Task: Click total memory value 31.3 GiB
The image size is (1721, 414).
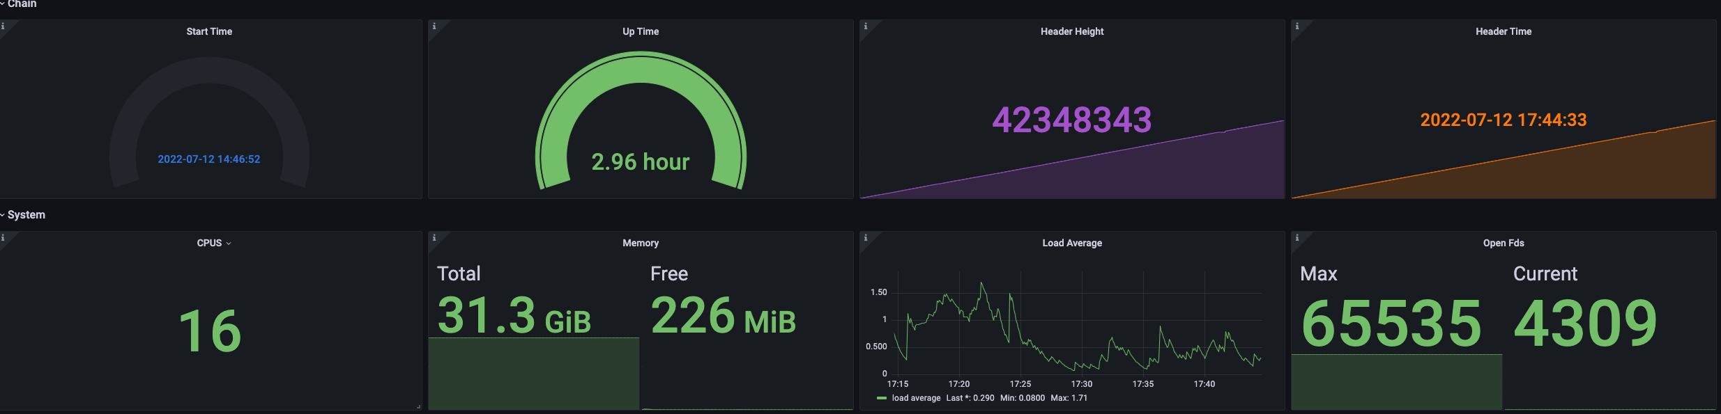Action: point(514,316)
